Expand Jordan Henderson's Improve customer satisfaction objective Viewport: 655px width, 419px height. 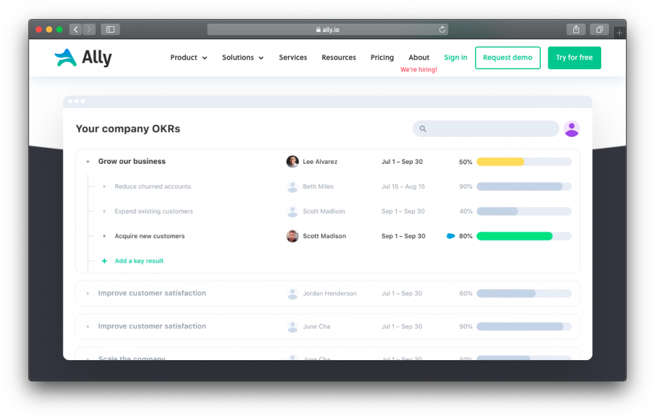[x=88, y=294]
